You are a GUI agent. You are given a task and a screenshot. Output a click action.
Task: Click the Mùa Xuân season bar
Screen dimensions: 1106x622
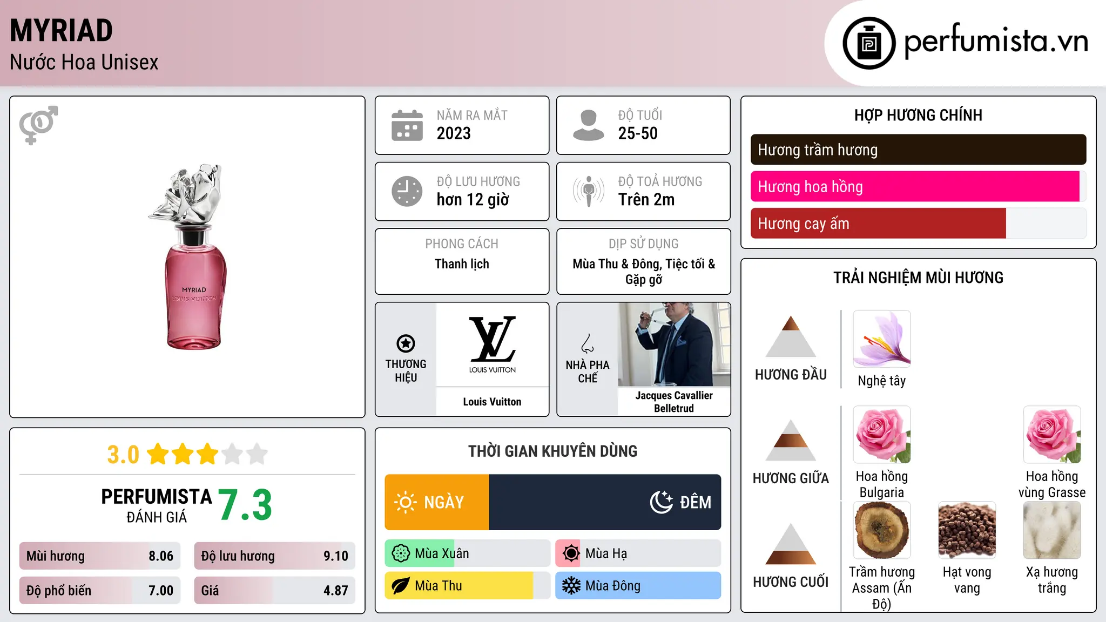(468, 553)
